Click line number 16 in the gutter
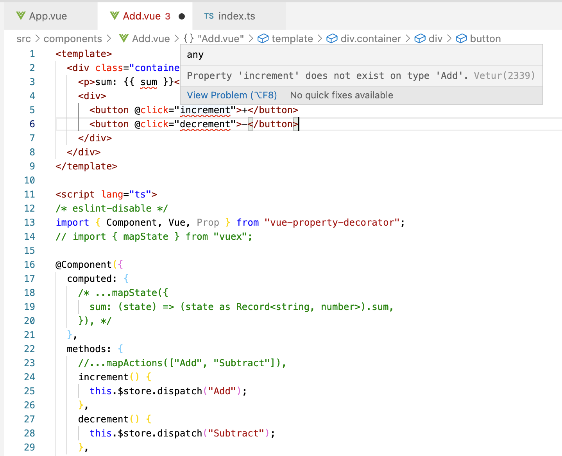The width and height of the screenshot is (562, 456). coord(29,265)
